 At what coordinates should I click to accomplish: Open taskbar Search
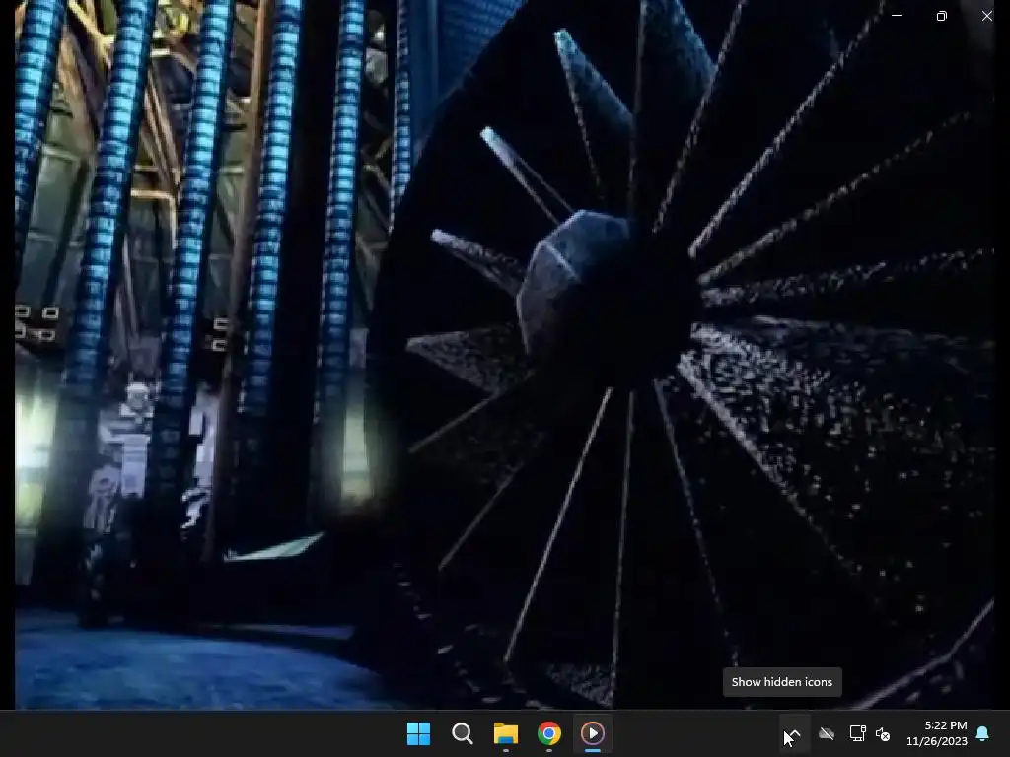pyautogui.click(x=463, y=733)
